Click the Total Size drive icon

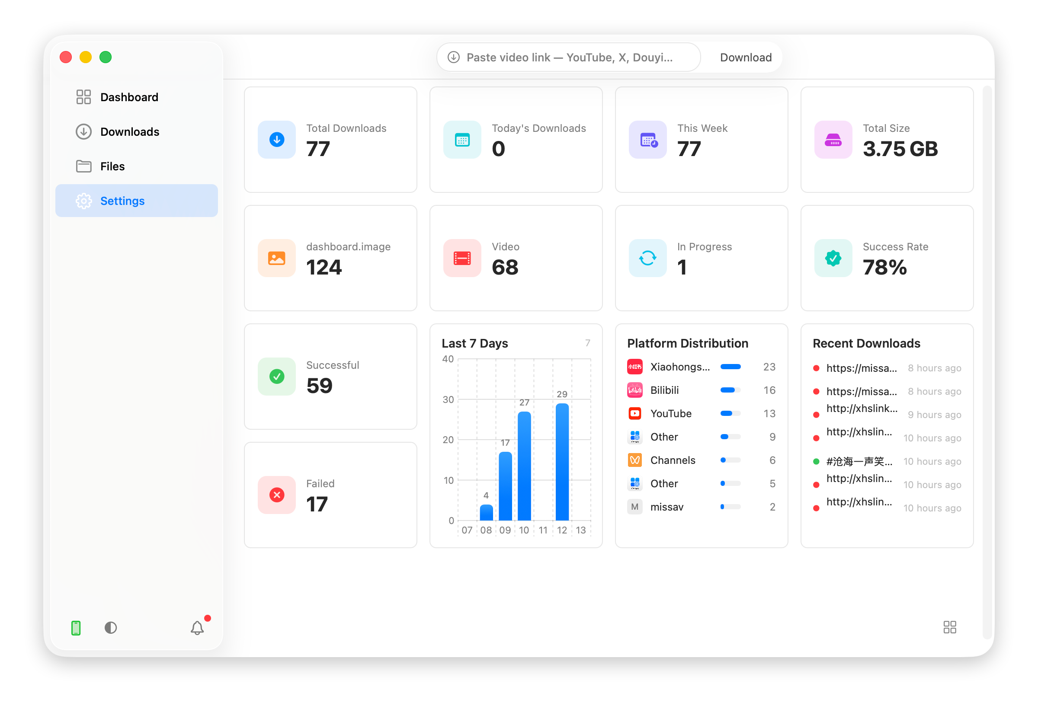[833, 140]
